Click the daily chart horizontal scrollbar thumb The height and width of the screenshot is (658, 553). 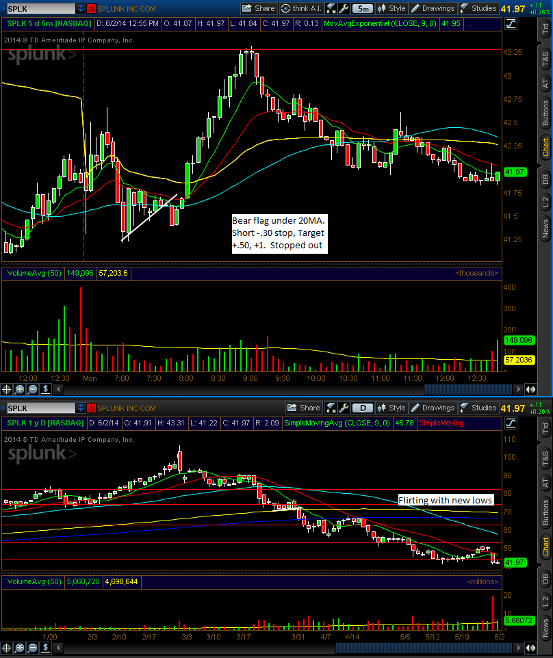click(x=423, y=648)
